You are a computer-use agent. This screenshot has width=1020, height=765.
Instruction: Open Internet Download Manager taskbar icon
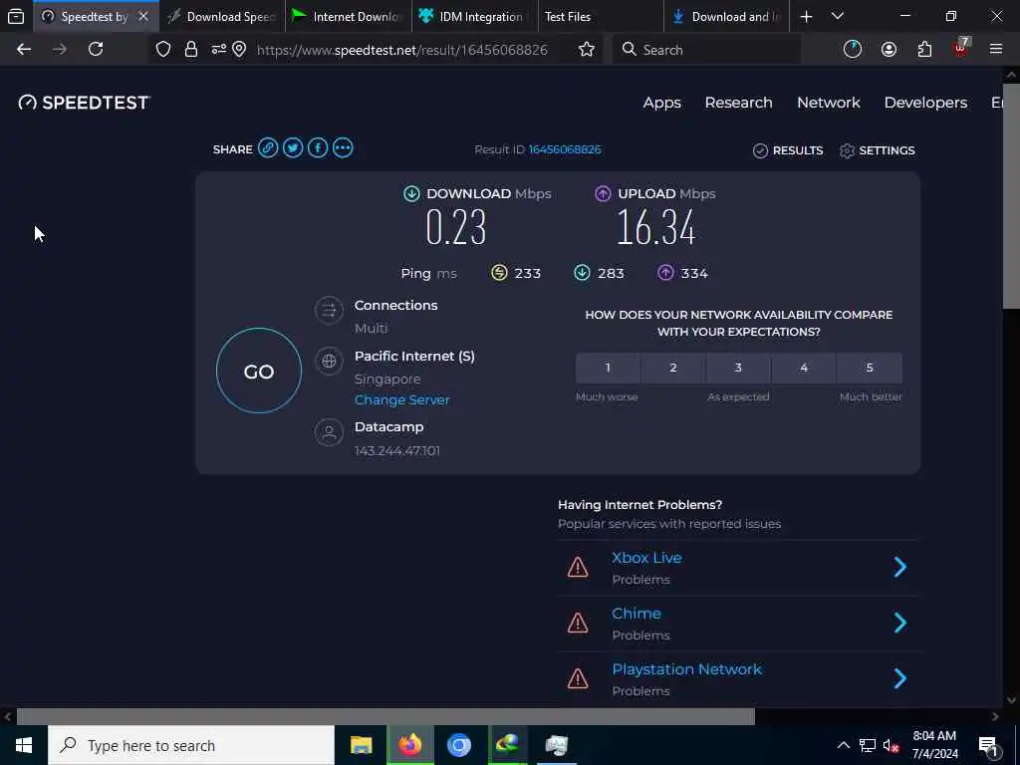(507, 745)
